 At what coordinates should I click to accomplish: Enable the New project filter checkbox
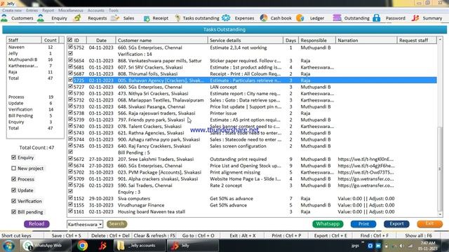(13, 168)
